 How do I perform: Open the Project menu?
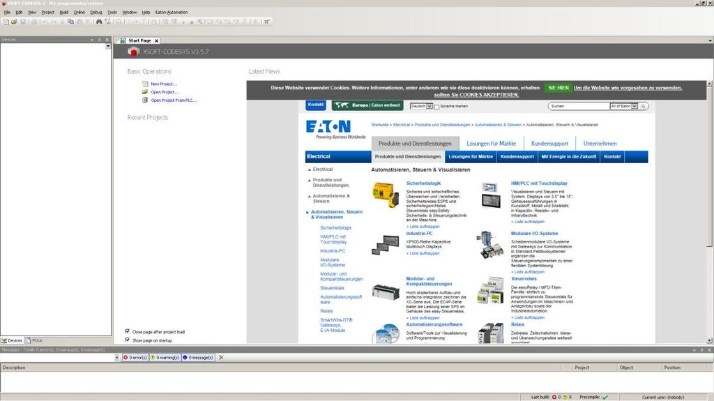(x=48, y=13)
